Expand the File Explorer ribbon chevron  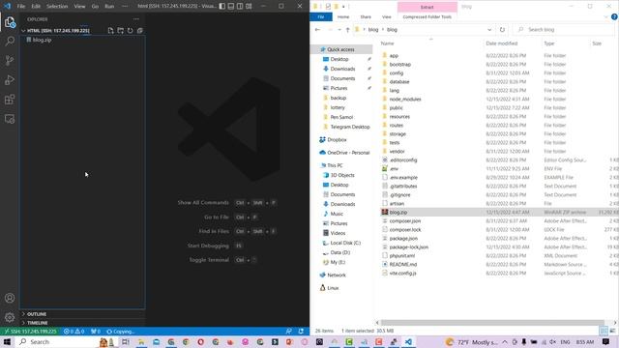pyautogui.click(x=606, y=17)
